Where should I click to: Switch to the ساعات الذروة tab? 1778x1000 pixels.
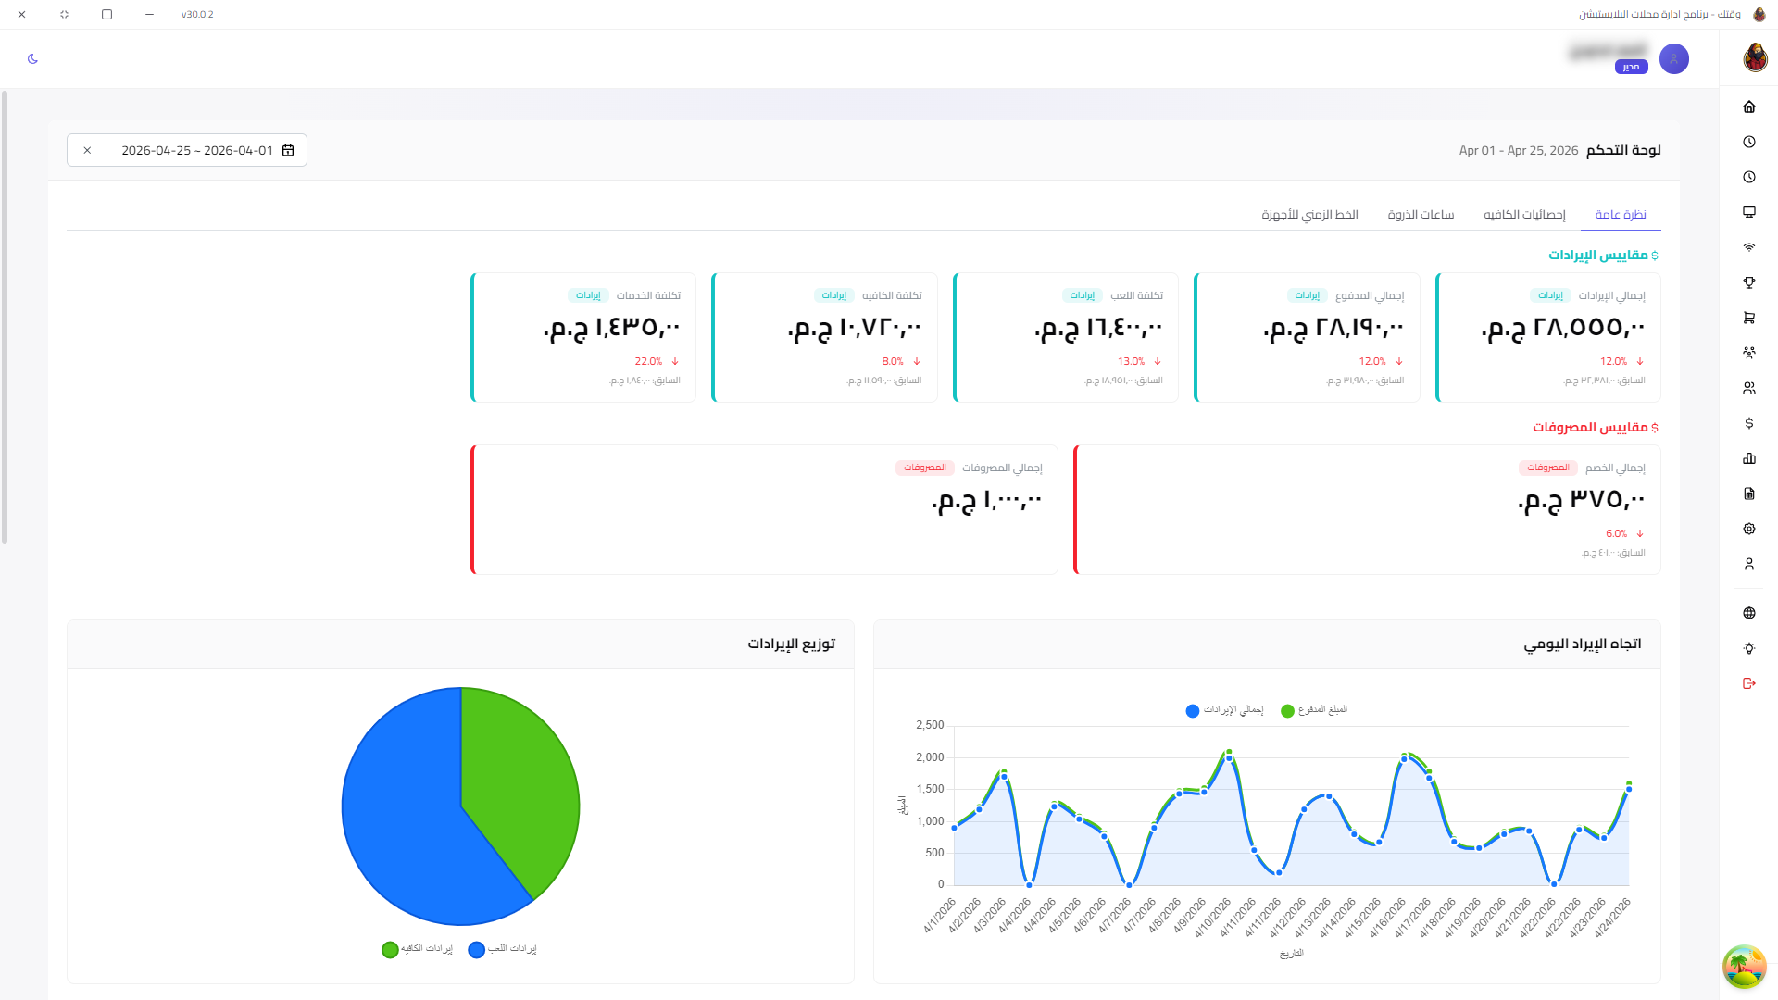(x=1421, y=215)
